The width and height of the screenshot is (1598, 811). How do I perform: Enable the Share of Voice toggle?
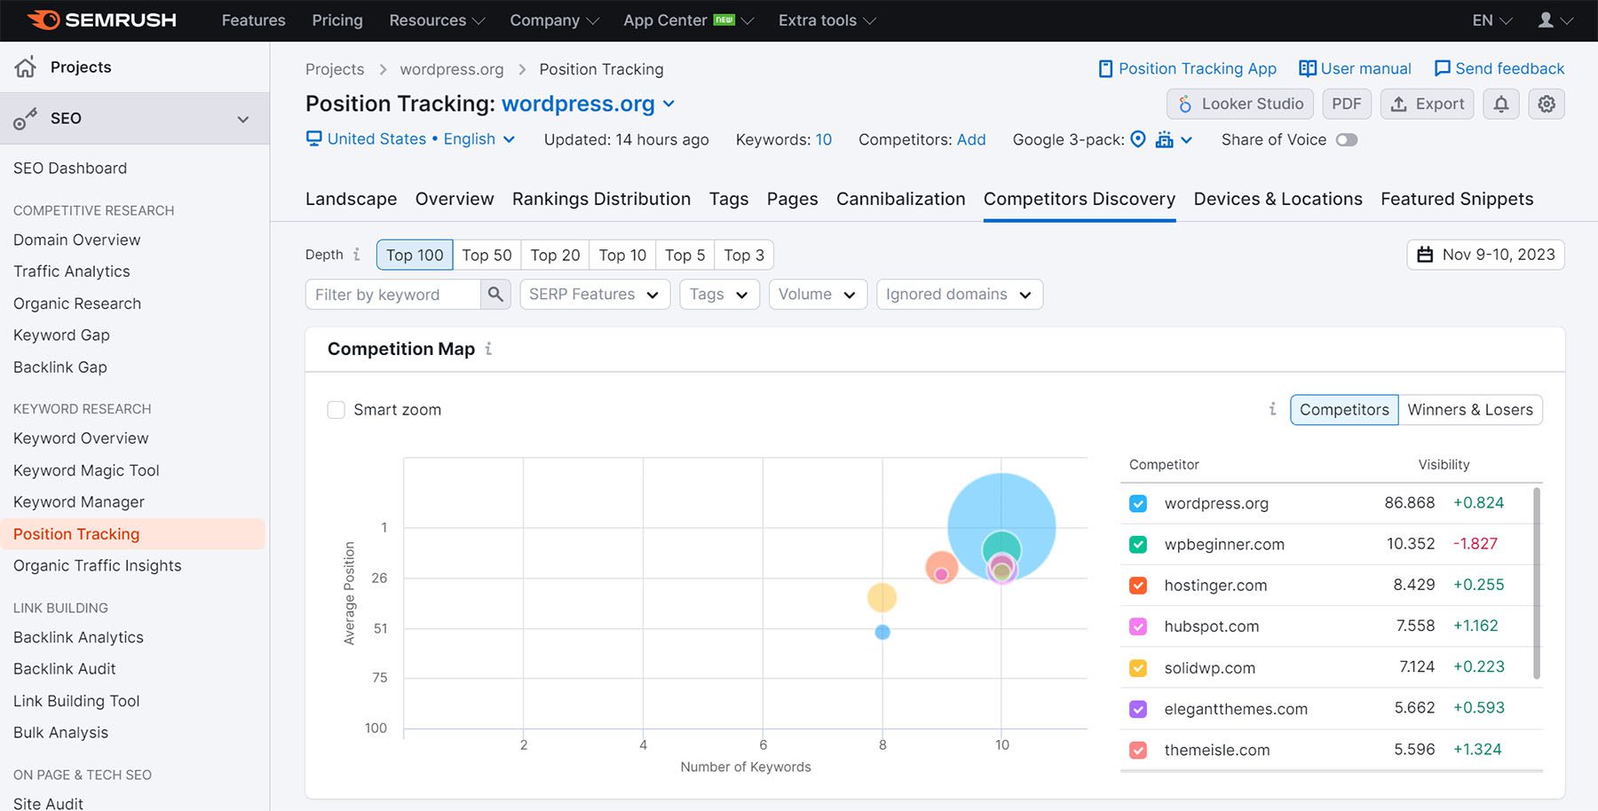(1345, 139)
